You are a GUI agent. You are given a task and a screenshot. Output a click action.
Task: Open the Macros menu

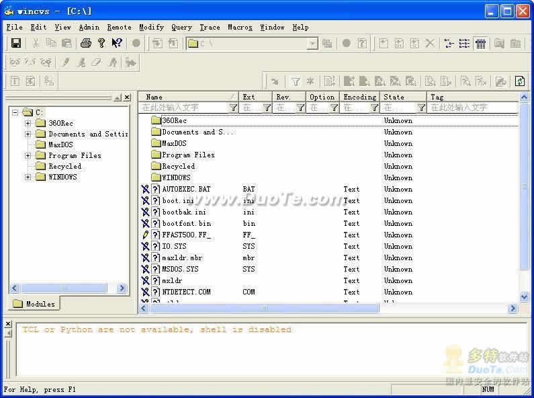tap(240, 28)
